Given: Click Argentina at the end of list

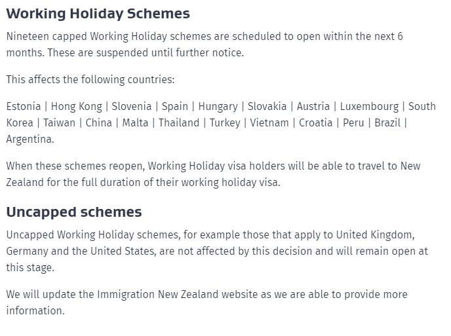Looking at the screenshot, I should (29, 139).
